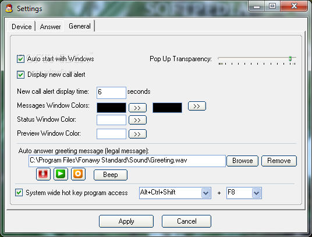
Task: Uncheck Display new call alert
Action: (20, 75)
